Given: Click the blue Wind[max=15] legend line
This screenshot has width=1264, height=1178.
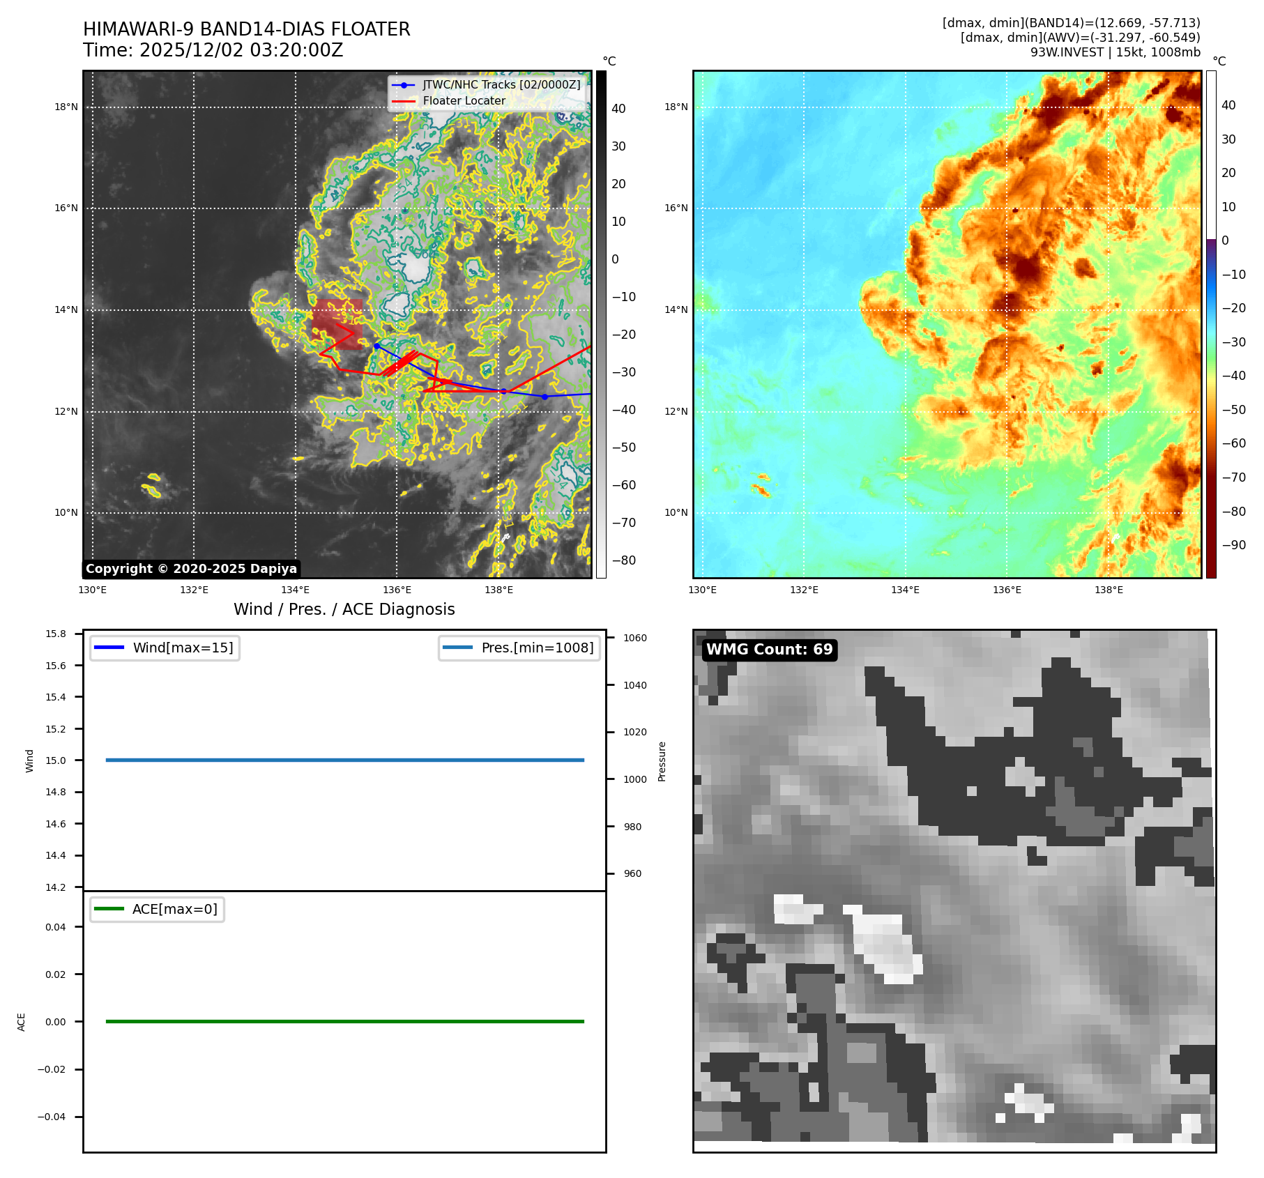Looking at the screenshot, I should [x=109, y=648].
